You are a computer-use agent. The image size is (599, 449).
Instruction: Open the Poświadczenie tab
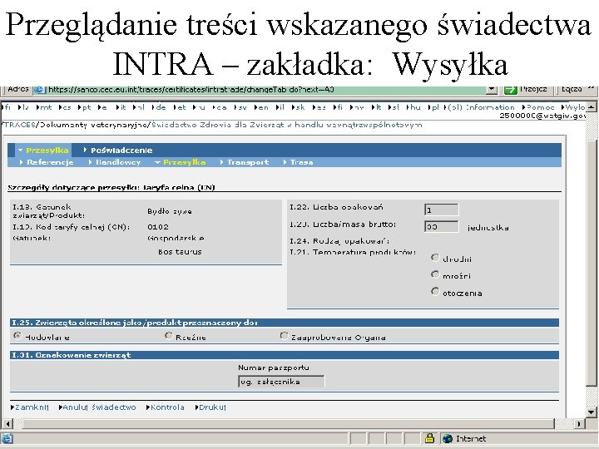(x=121, y=150)
